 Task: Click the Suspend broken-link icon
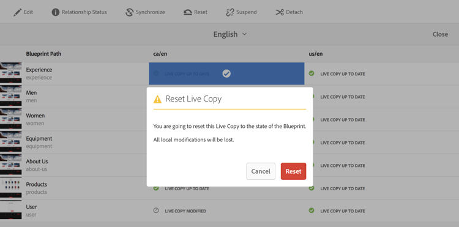pos(230,12)
